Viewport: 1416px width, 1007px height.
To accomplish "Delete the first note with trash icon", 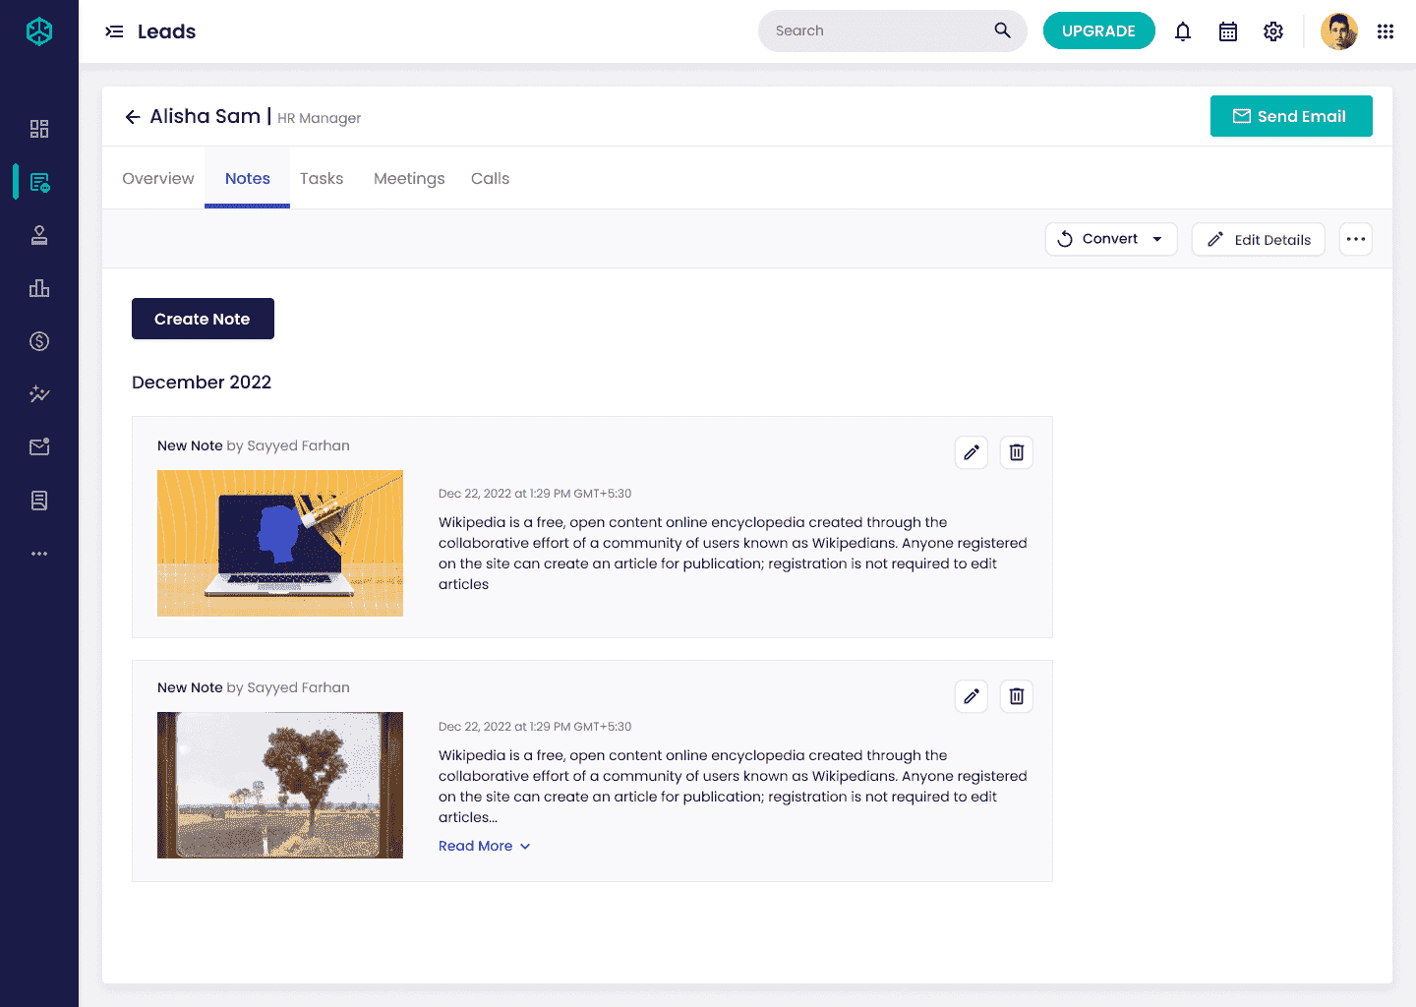I will (x=1017, y=452).
